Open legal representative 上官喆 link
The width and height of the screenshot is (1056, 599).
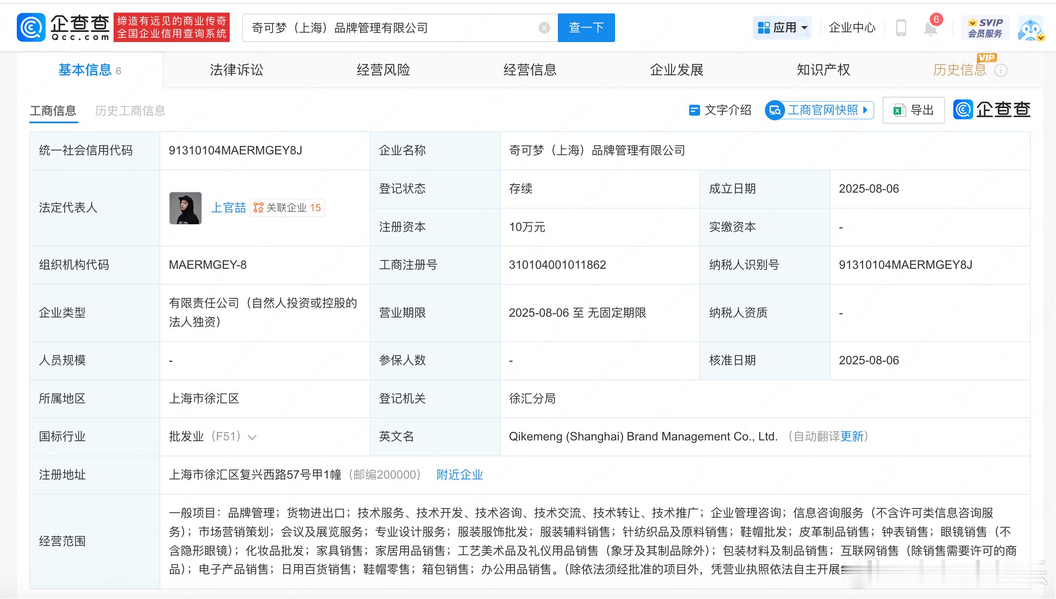pos(228,208)
